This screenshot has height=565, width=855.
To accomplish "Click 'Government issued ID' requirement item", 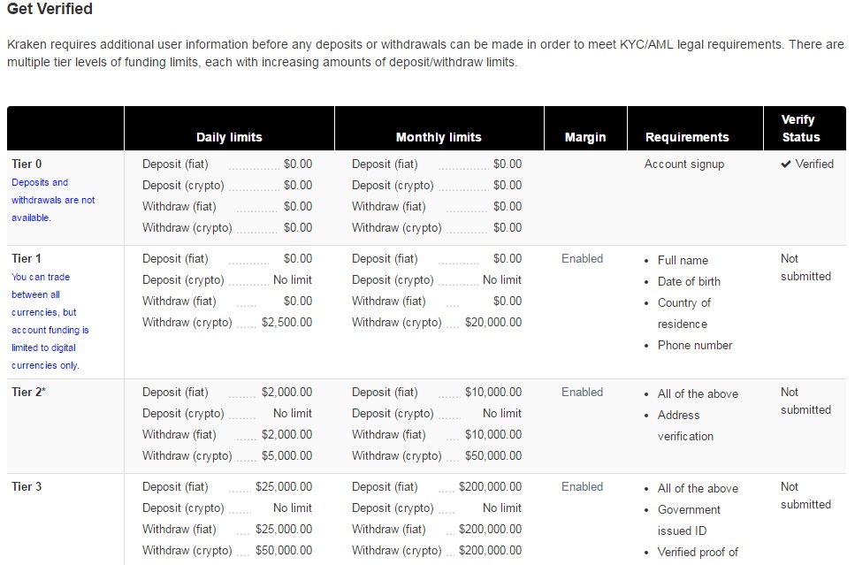I will (x=689, y=520).
